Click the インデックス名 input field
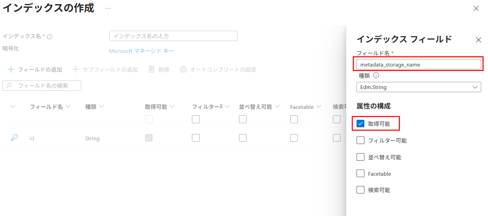The width and height of the screenshot is (488, 216). tap(173, 36)
